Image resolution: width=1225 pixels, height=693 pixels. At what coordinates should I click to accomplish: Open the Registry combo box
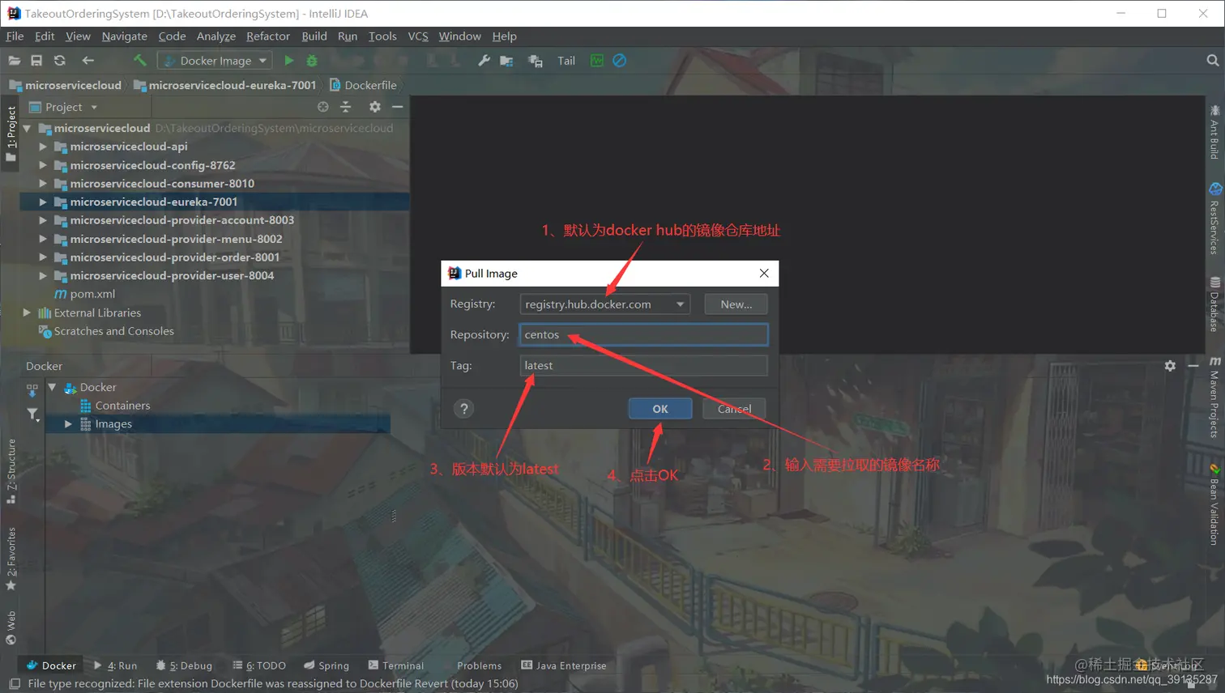click(604, 304)
